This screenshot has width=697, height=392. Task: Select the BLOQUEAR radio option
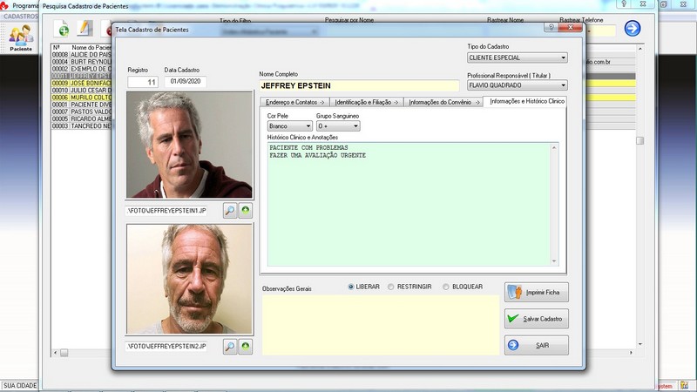click(x=446, y=287)
